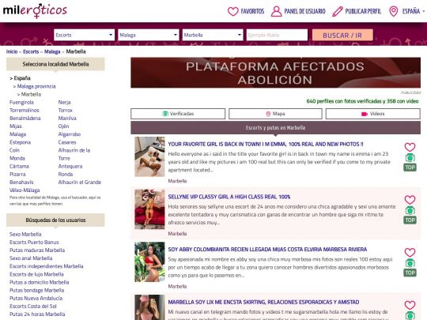427x320 pixels.
Task: Open thumbnail of the Abby listing
Action: (149, 262)
